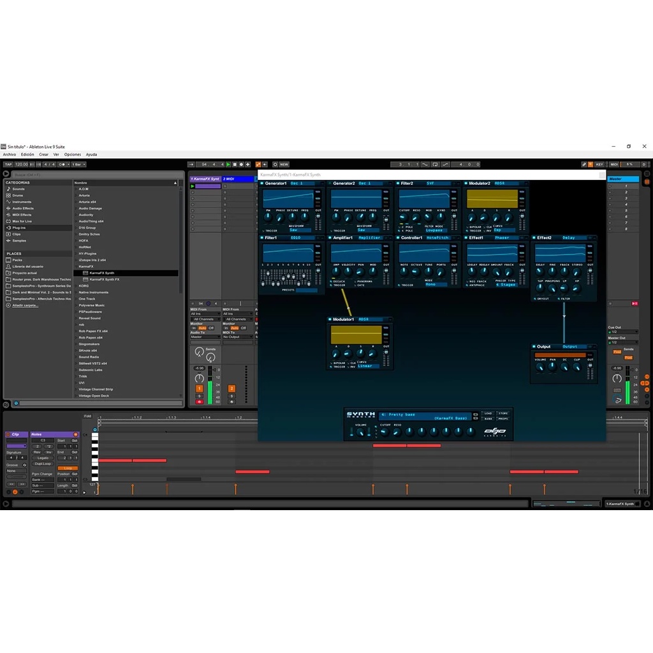Screen dimensions: 653x653
Task: Toggle the clip Loop button
Action: [x=68, y=468]
